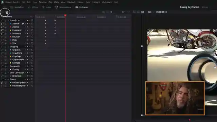
Task: Open Parameters panel three-dot options menu
Action: [32, 17]
